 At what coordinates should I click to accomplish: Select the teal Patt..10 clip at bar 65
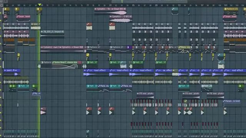23,88
